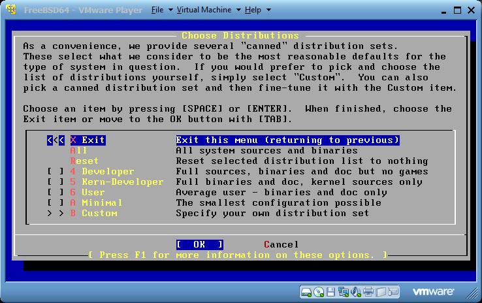482x303 pixels.
Task: Click 'Average user - binaries and doc only'
Action: coord(281,193)
